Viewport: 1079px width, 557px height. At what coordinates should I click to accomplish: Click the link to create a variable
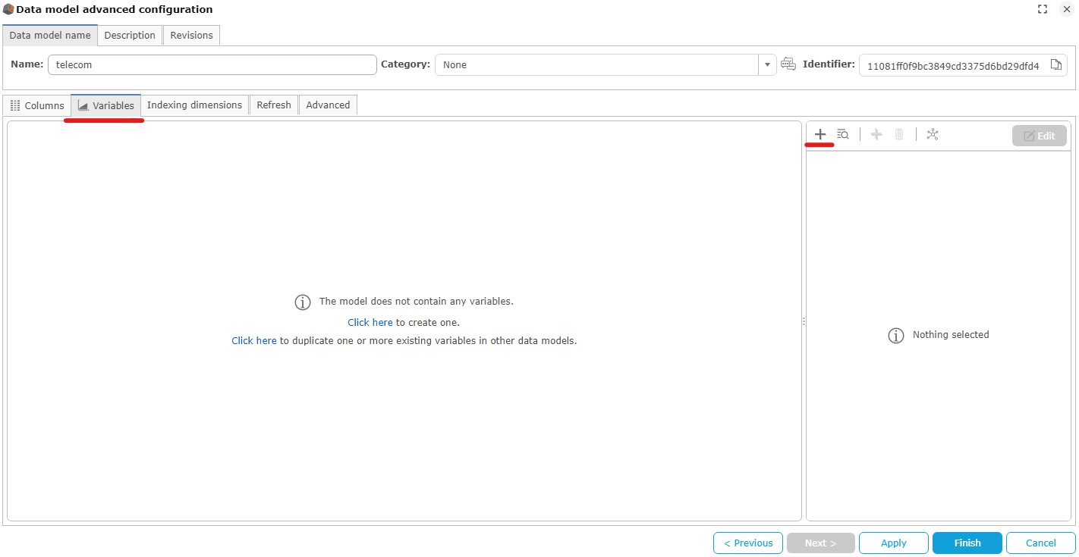(x=370, y=322)
